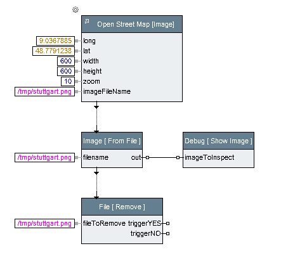
Task: Edit the imageFileName value /tmp/stuttgart.png
Action: point(44,92)
